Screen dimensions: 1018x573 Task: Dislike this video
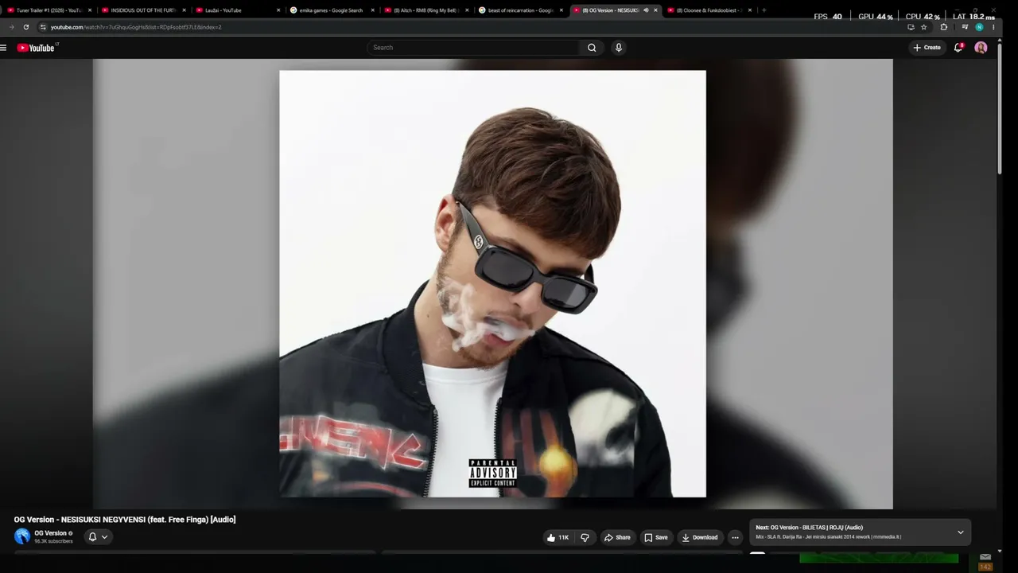tap(585, 537)
